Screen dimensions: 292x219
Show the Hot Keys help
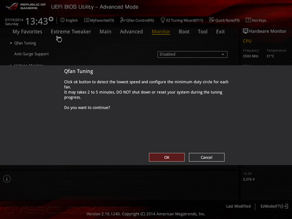pyautogui.click(x=256, y=20)
